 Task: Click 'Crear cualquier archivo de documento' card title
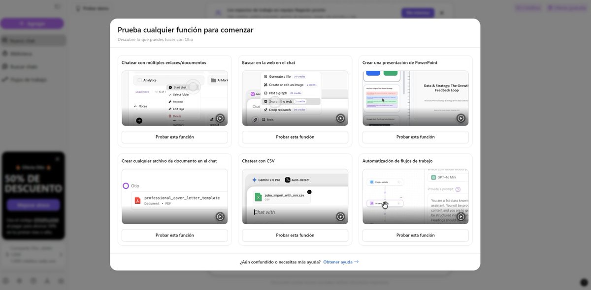(x=169, y=161)
